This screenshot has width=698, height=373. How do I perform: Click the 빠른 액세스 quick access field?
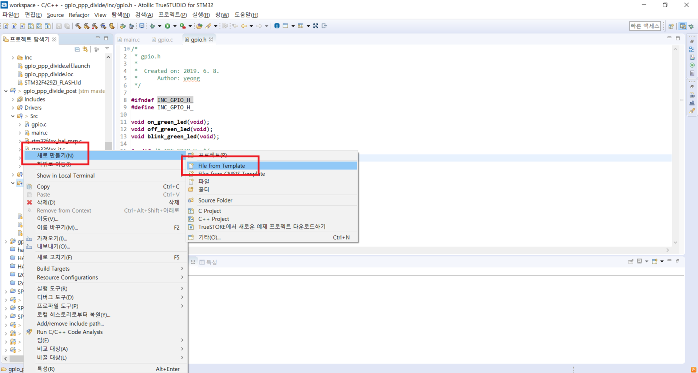645,26
